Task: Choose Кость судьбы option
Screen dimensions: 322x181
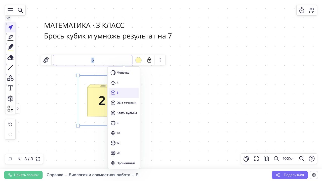Action: click(x=124, y=113)
